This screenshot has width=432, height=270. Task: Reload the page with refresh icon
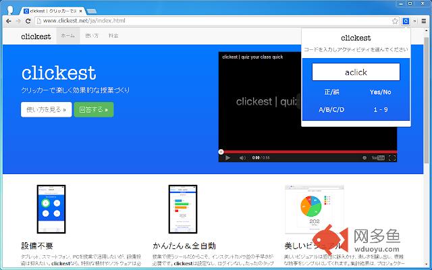[x=28, y=21]
